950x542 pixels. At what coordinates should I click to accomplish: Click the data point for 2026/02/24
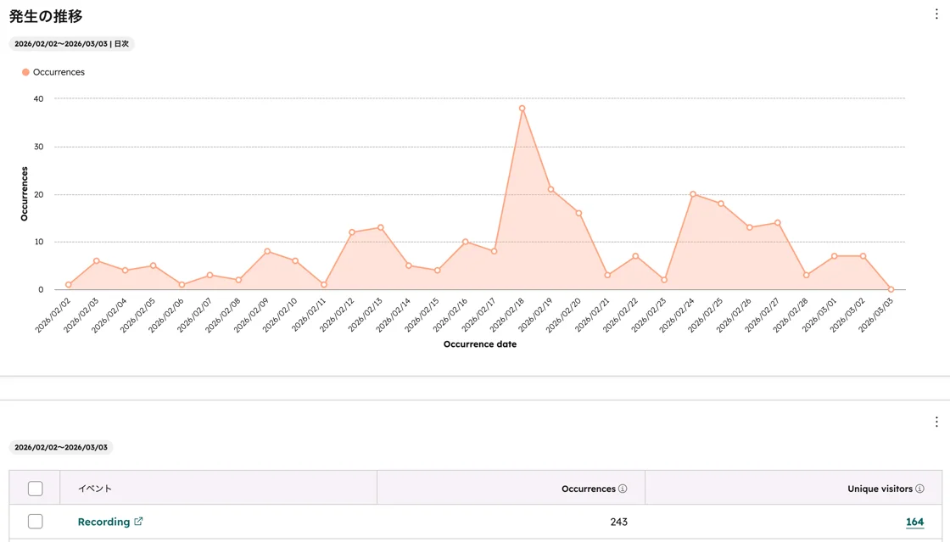[693, 194]
